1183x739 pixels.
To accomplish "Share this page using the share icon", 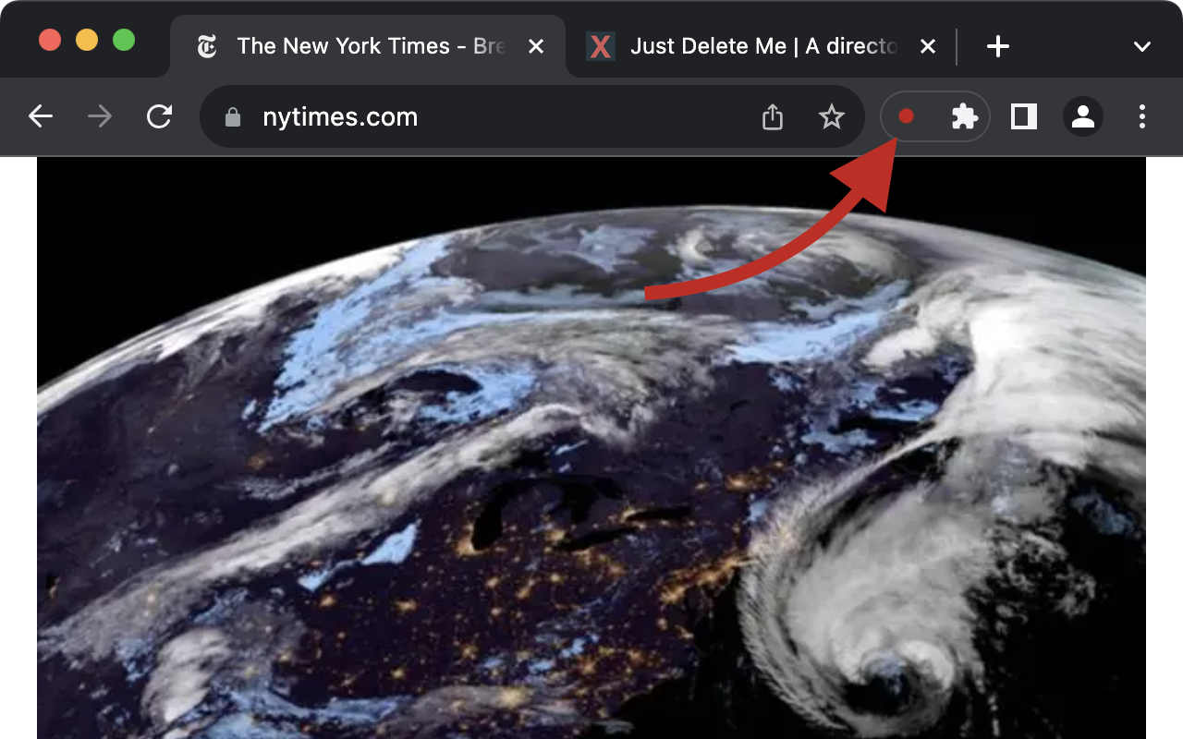I will 773,116.
